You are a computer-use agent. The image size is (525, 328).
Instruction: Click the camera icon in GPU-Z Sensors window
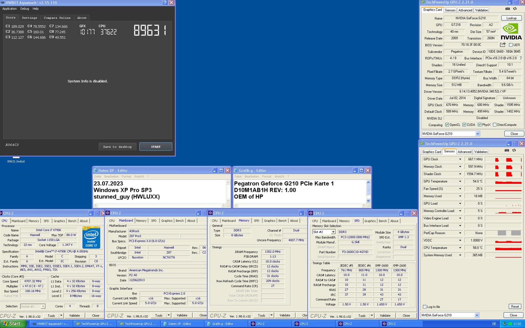[x=507, y=150]
